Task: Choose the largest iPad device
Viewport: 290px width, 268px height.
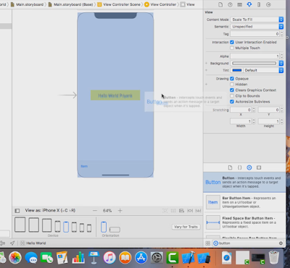Action: pos(20,225)
